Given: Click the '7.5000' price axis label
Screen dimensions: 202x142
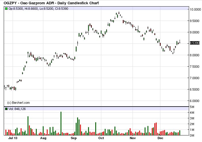Looking at the screenshot, I should (195, 67).
